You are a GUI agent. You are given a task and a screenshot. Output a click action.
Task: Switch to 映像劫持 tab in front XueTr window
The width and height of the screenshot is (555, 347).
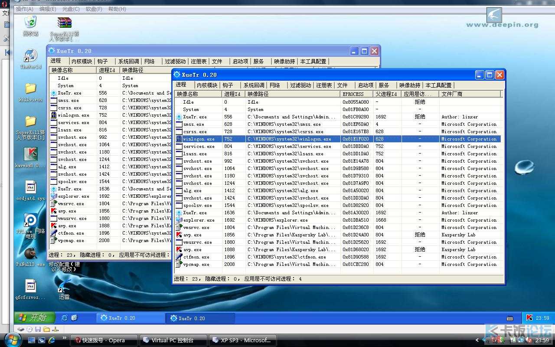[x=410, y=85]
